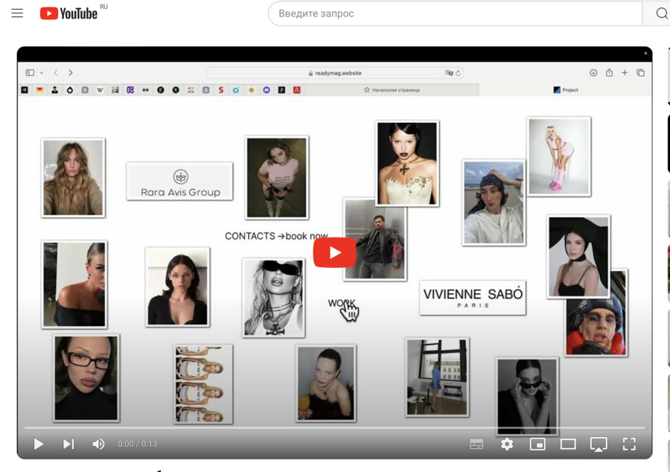Enter full screen mode
Screen dimensions: 670x472
(x=629, y=444)
